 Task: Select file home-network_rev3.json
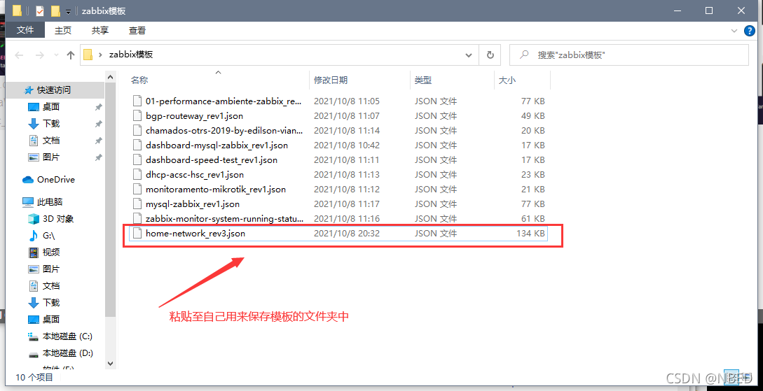195,233
